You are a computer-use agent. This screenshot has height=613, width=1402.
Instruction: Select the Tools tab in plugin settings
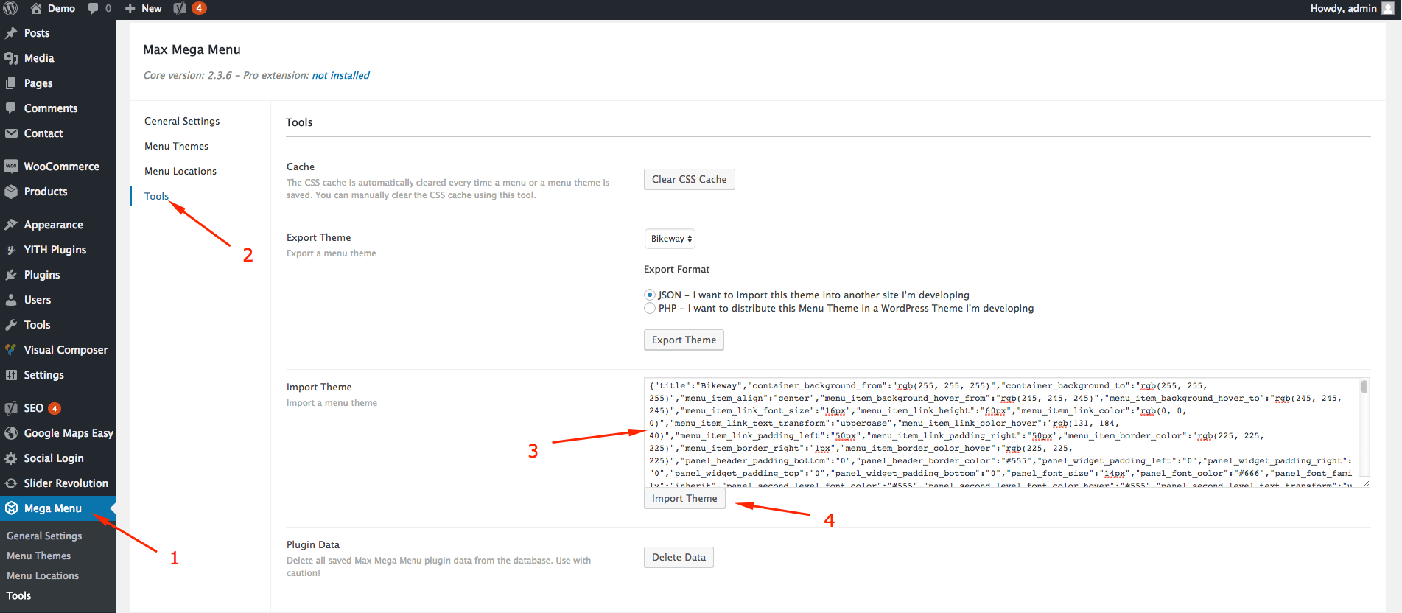click(x=156, y=196)
